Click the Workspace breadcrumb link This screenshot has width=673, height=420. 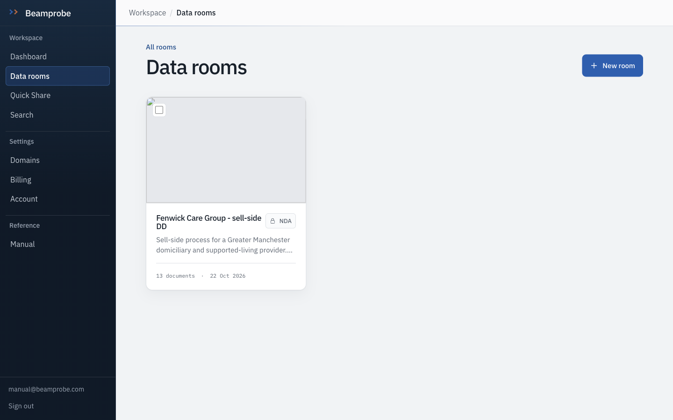tap(147, 13)
